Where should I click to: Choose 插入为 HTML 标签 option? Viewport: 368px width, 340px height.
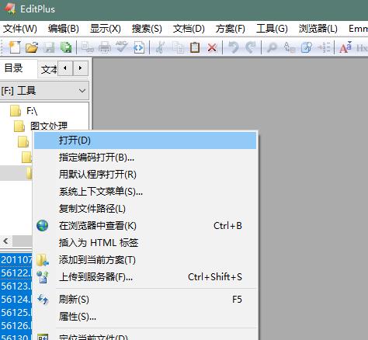click(x=145, y=243)
